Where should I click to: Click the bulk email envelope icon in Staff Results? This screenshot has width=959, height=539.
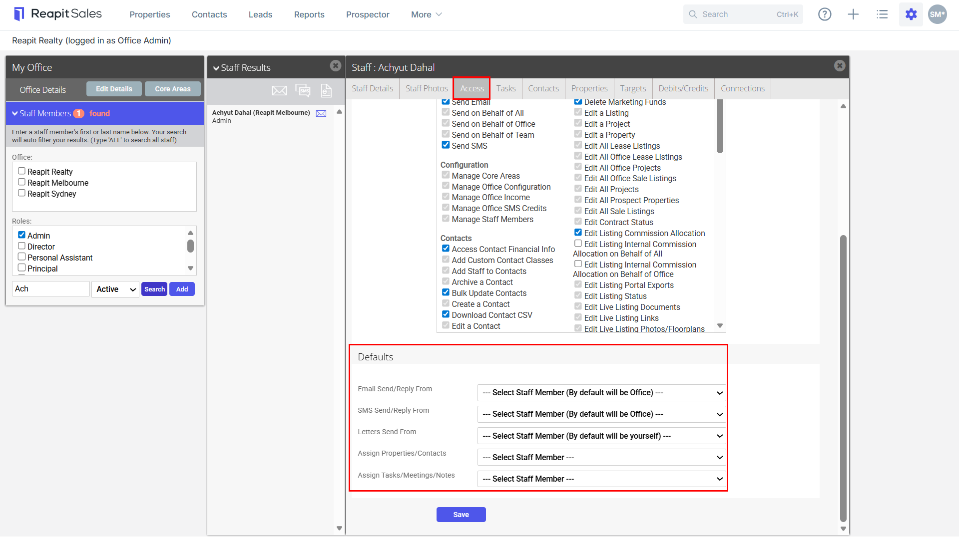[279, 90]
